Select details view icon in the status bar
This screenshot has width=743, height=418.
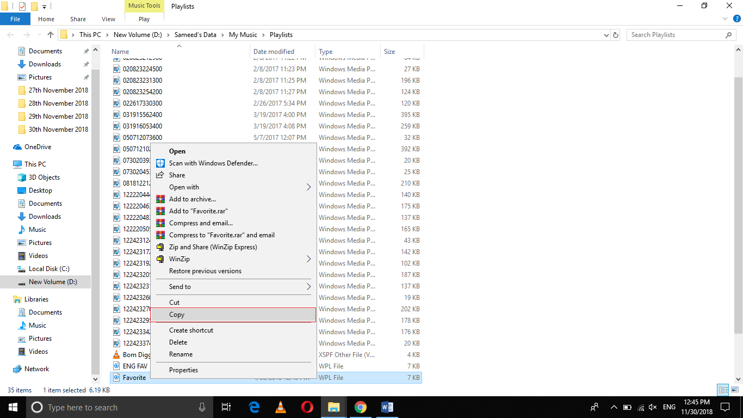point(723,390)
